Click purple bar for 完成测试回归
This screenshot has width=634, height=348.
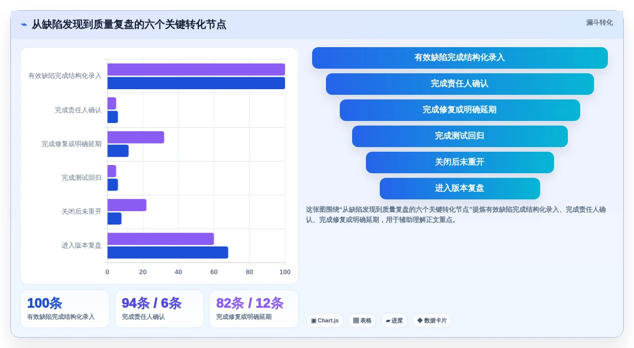point(112,171)
